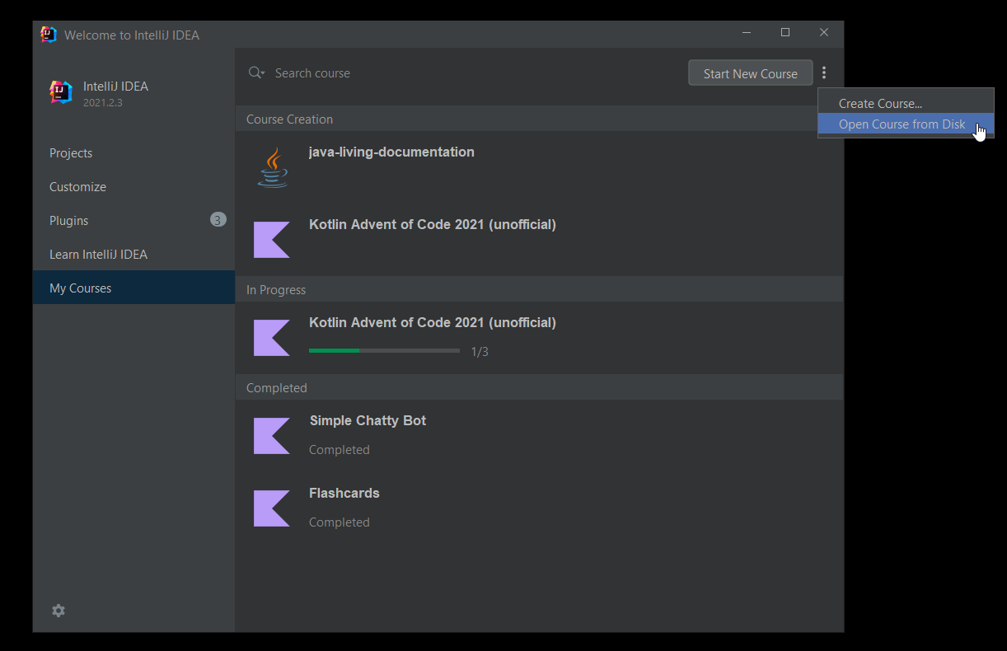Click the Kotlin icon for Flashcards
Image resolution: width=1007 pixels, height=651 pixels.
point(272,508)
